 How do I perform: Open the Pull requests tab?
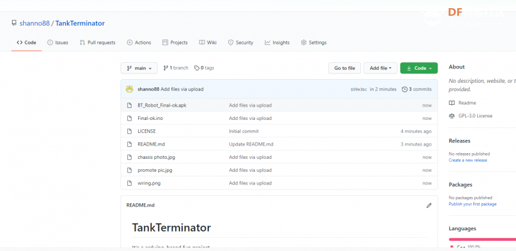click(97, 43)
